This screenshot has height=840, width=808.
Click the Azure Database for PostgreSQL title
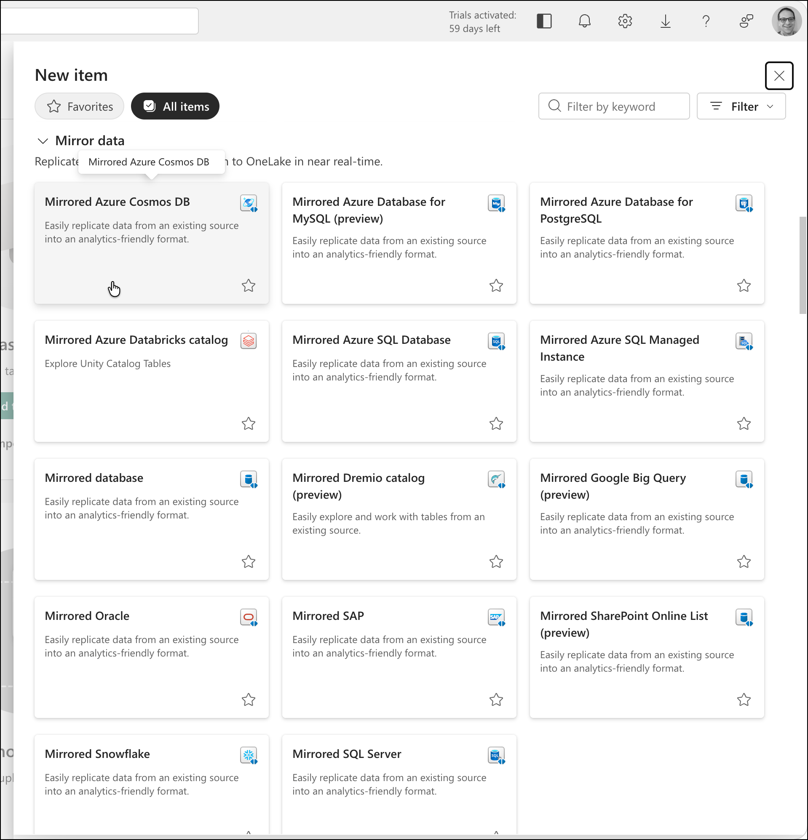coord(617,210)
